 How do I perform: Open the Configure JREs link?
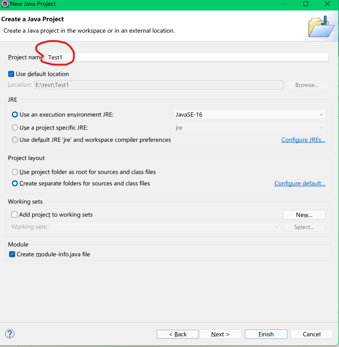click(303, 140)
